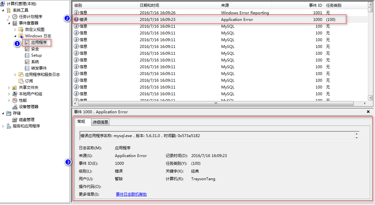
Task: Open the 转发事件 log icon
Action: 27,68
